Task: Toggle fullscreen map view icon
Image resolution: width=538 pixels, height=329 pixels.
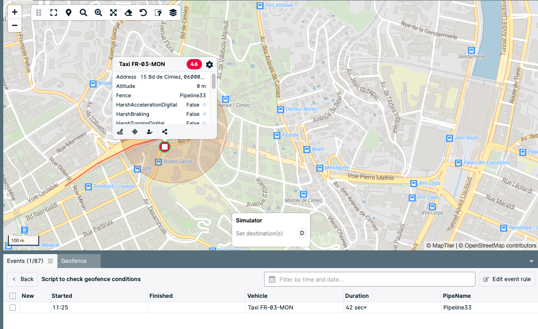Action: (54, 13)
